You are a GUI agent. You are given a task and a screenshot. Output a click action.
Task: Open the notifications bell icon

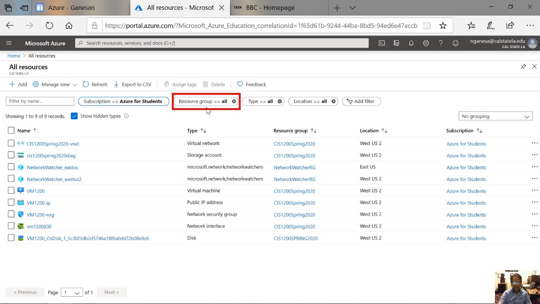click(x=411, y=43)
